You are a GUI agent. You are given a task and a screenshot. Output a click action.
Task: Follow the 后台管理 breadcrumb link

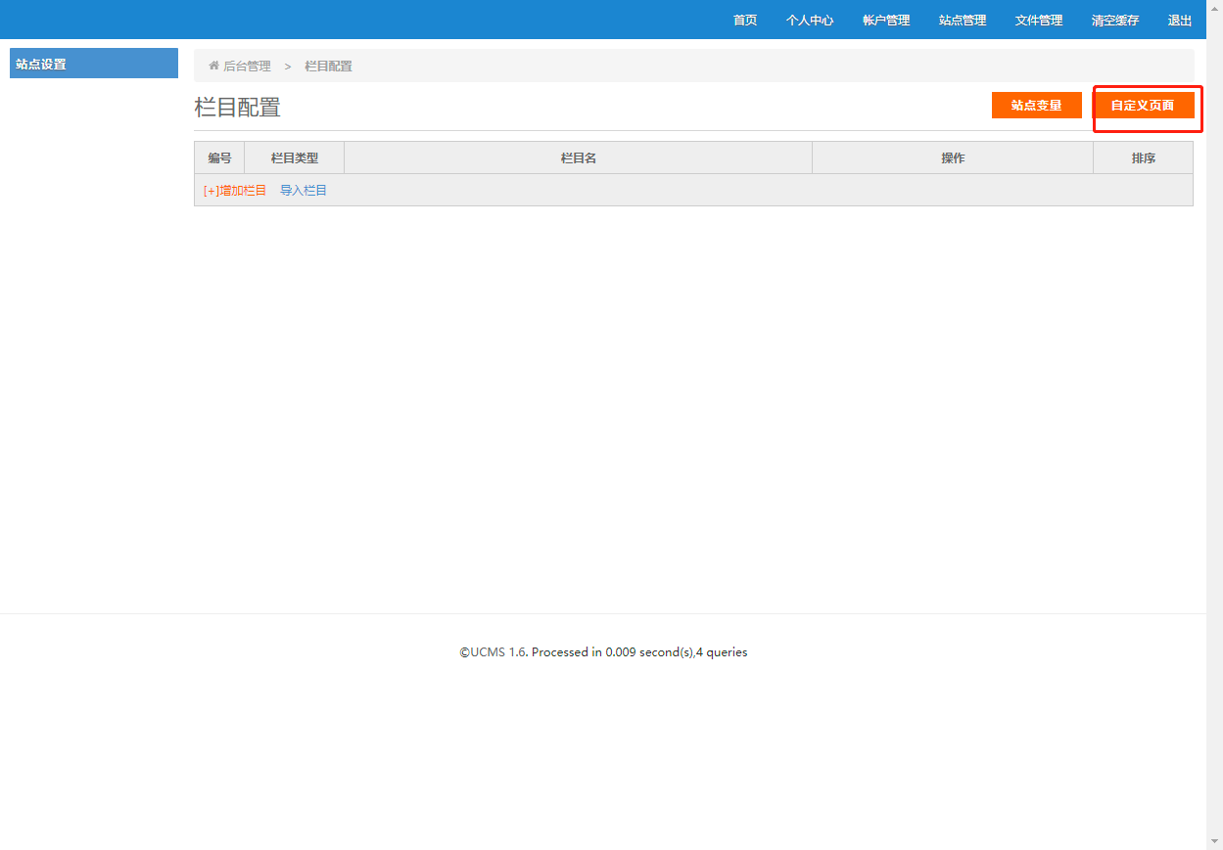click(247, 67)
